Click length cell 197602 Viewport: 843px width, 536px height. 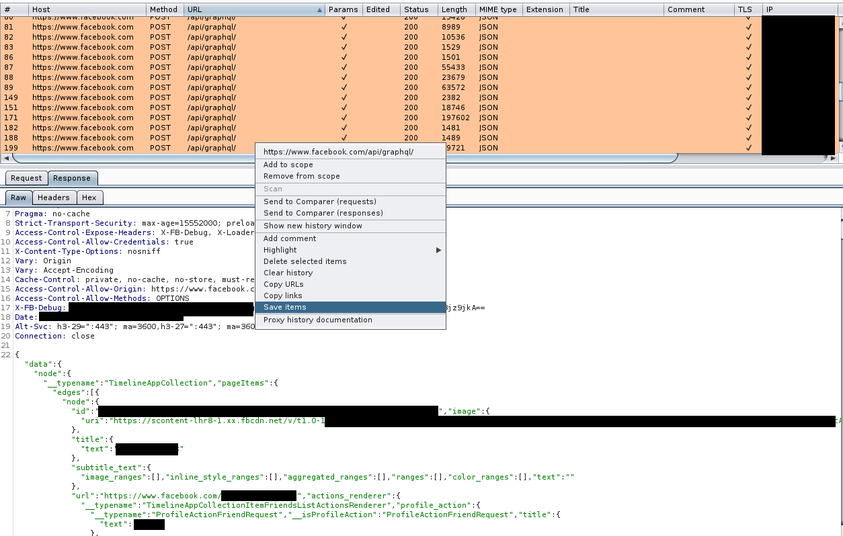[x=455, y=118]
